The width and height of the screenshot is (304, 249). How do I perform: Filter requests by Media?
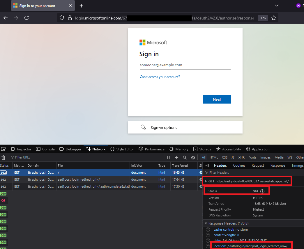click(x=279, y=157)
